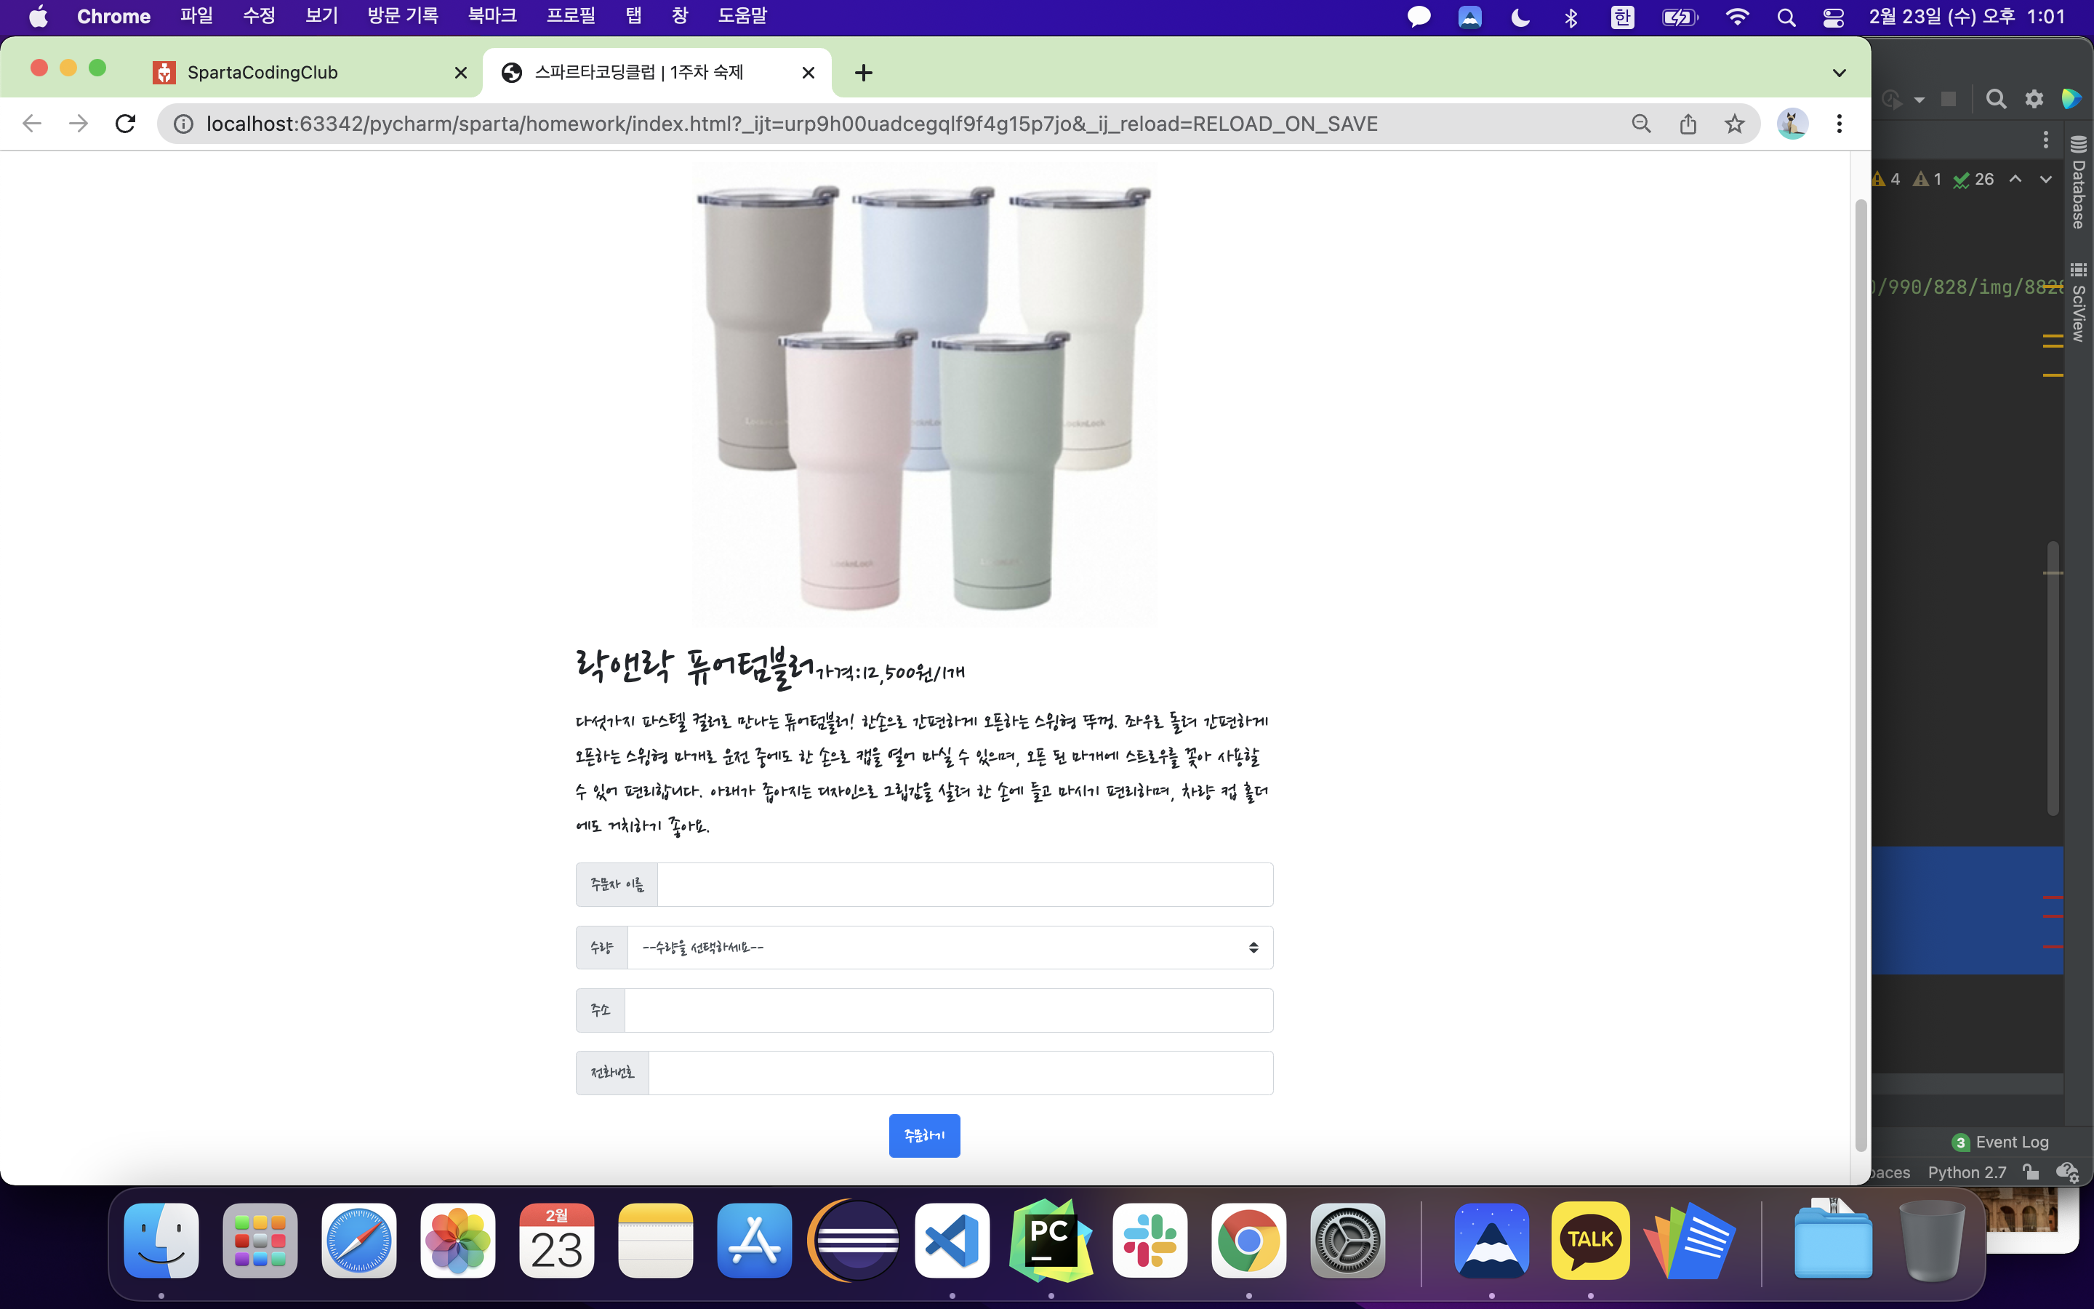Expand the PyCharm run configuration dropdown arrow
Viewport: 2094px width, 1309px height.
[1919, 100]
